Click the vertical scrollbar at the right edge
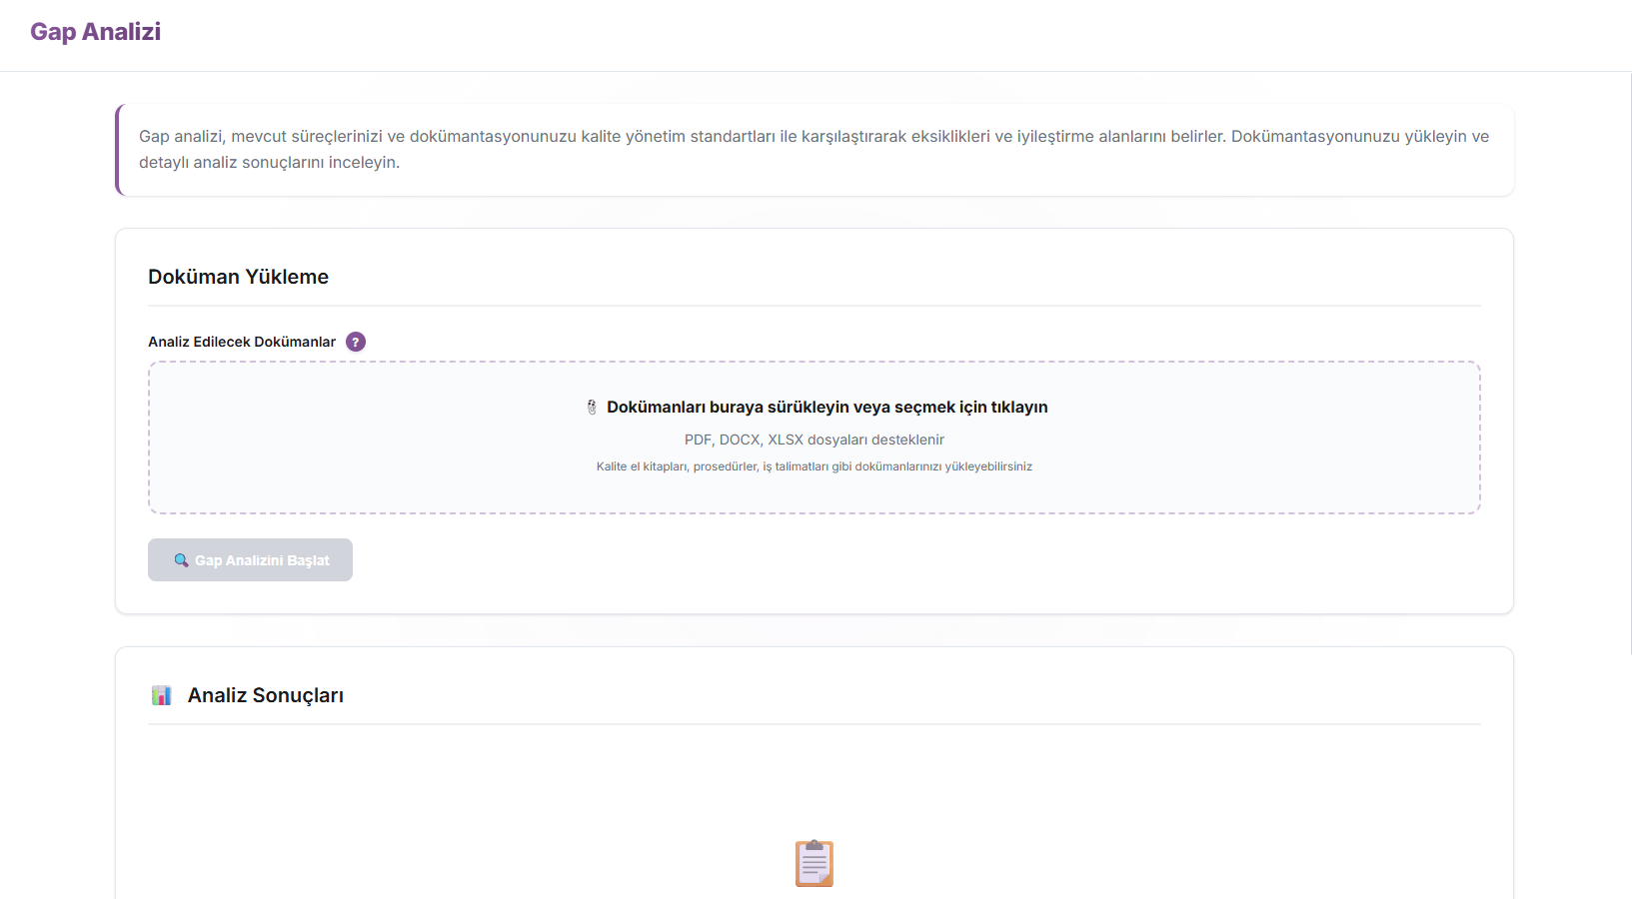Screen dimensions: 1632x899 [1630, 360]
